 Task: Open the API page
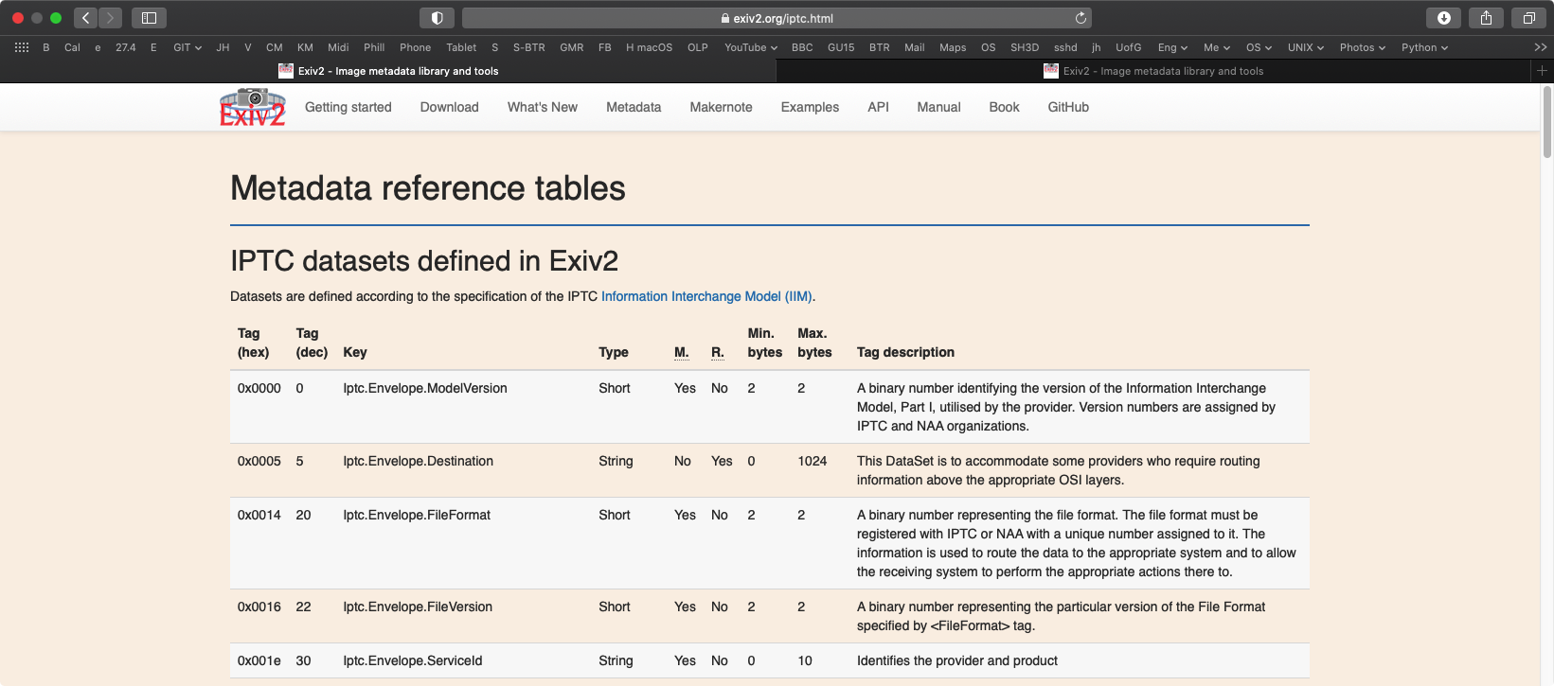(878, 107)
